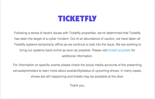The height and width of the screenshot is (99, 155).
Task: Click the words "Ticketfly properties"
Action: pos(83,33)
